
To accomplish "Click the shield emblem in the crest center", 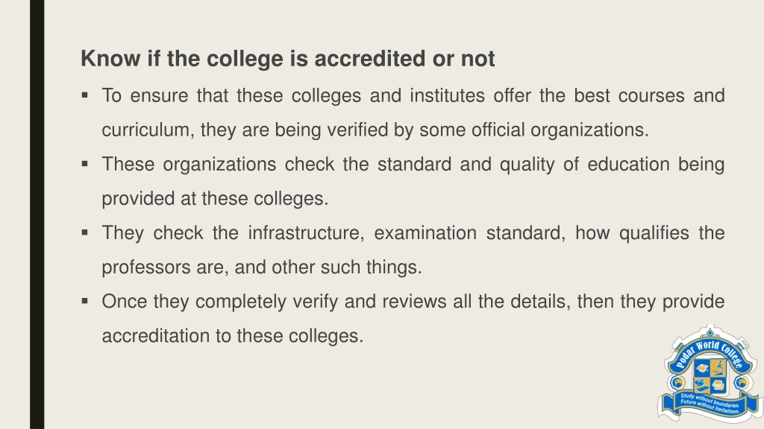I will [710, 376].
